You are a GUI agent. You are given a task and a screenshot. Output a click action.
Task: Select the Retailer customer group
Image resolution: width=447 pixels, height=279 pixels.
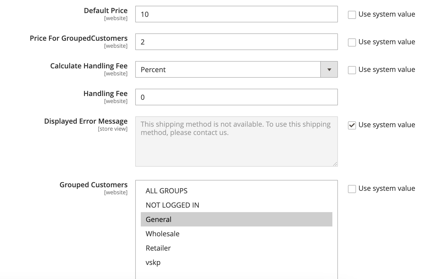click(158, 248)
